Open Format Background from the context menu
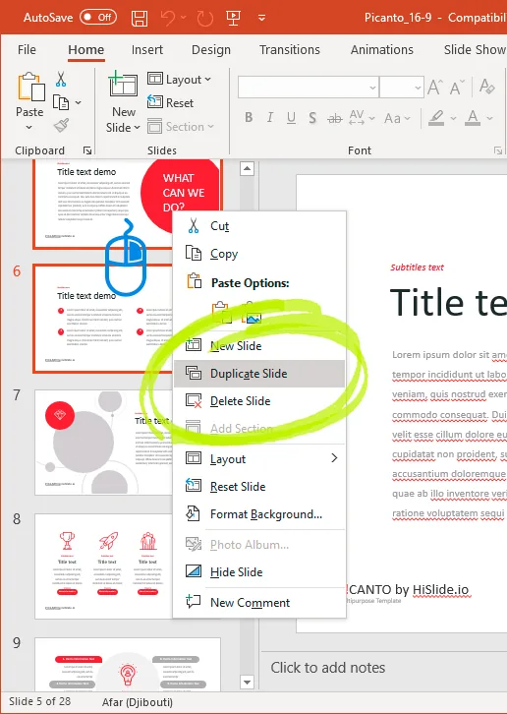Image resolution: width=507 pixels, height=714 pixels. pyautogui.click(x=259, y=514)
